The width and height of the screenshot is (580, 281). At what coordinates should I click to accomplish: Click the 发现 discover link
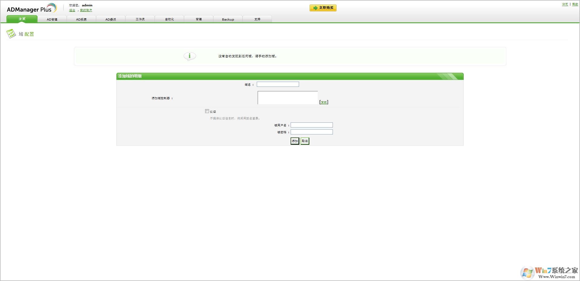(x=324, y=102)
